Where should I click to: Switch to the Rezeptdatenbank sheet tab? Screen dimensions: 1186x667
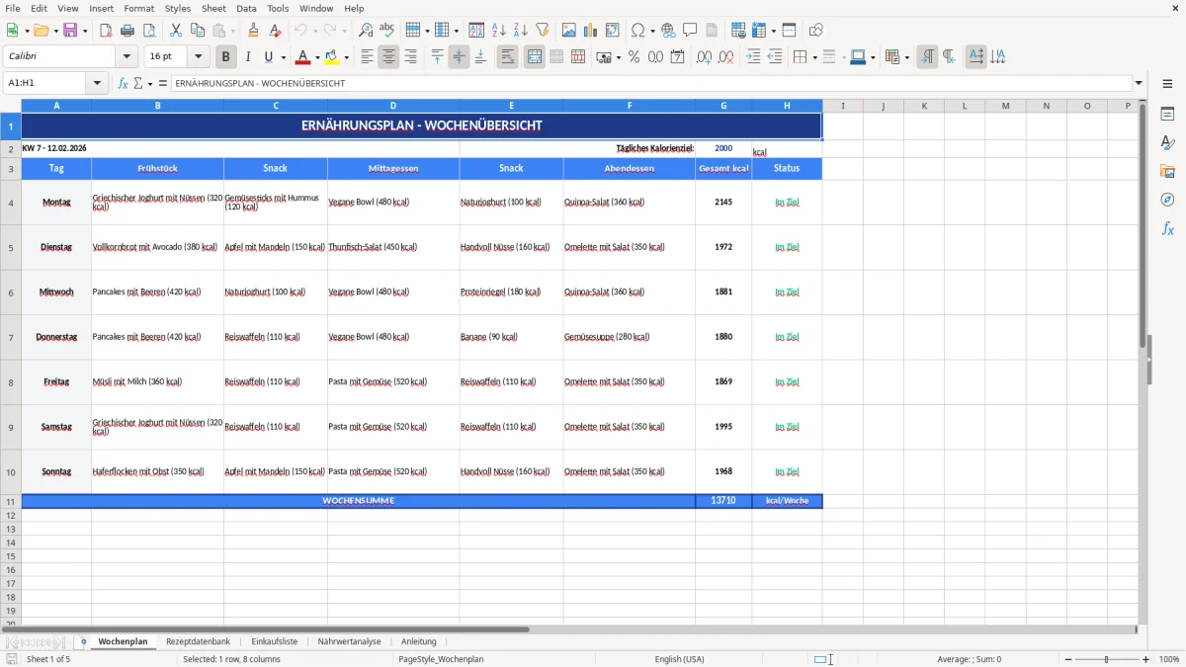click(198, 641)
